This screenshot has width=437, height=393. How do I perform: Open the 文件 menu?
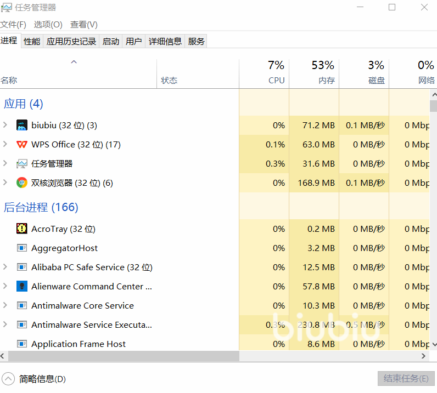[x=13, y=25]
